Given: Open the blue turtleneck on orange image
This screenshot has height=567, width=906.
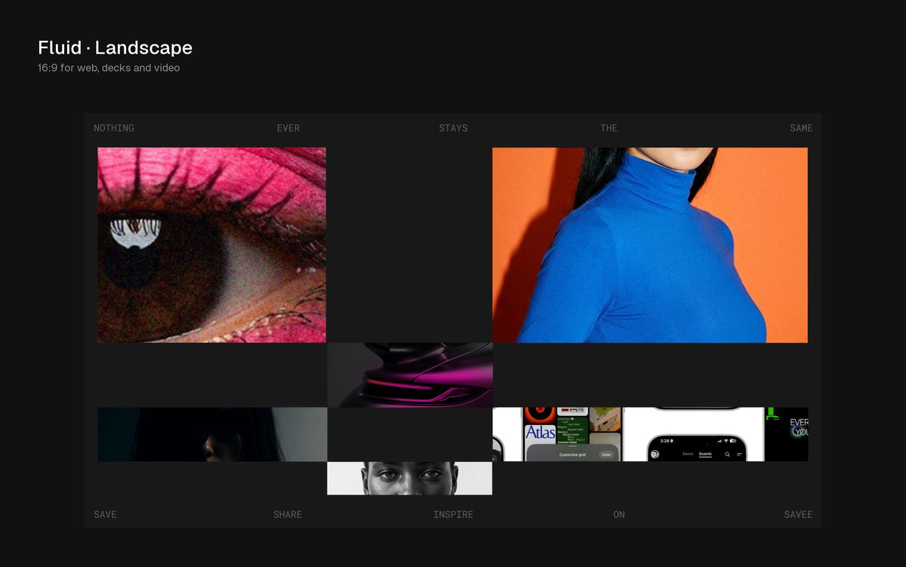Looking at the screenshot, I should (x=650, y=245).
